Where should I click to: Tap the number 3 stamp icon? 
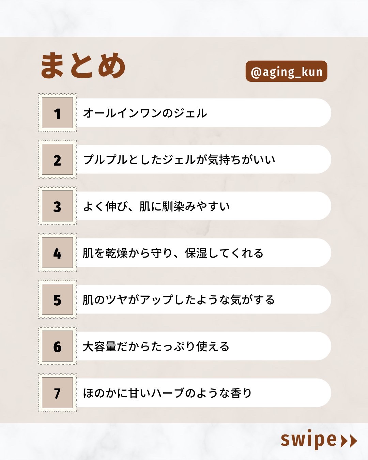tap(57, 206)
